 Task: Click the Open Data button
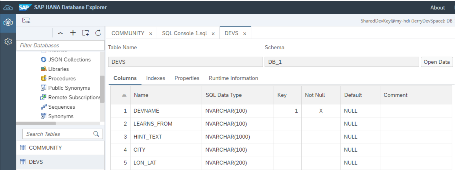pyautogui.click(x=437, y=62)
